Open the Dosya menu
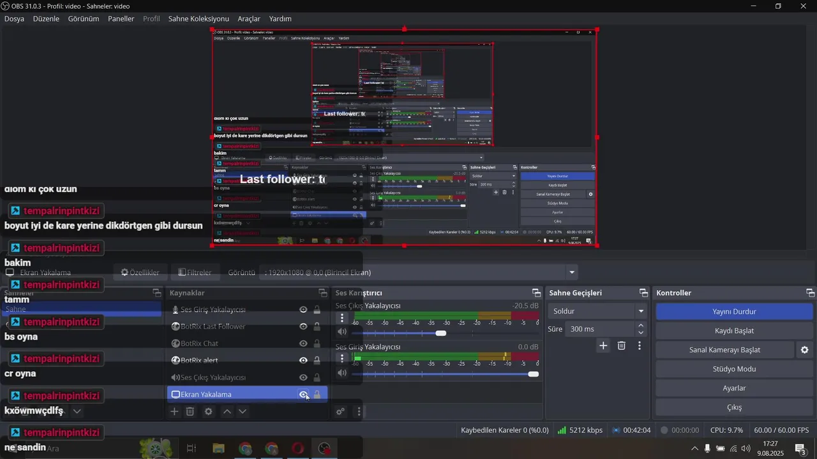817x459 pixels. tap(14, 18)
